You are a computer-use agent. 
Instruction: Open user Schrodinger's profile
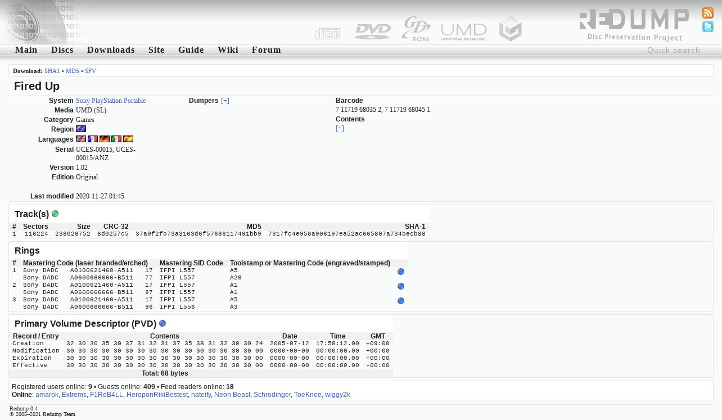coord(272,395)
